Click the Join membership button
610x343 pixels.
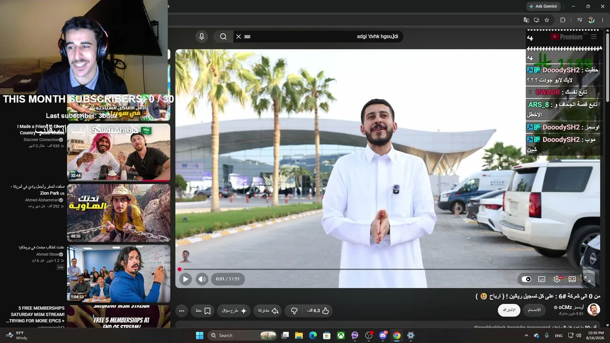pos(534,310)
